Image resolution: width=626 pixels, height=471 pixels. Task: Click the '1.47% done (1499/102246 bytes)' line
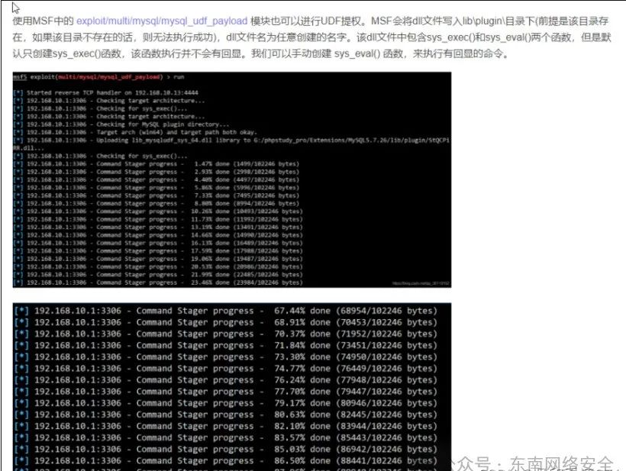pyautogui.click(x=156, y=163)
